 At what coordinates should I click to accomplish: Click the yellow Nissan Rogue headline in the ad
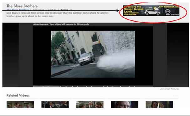(x=134, y=9)
